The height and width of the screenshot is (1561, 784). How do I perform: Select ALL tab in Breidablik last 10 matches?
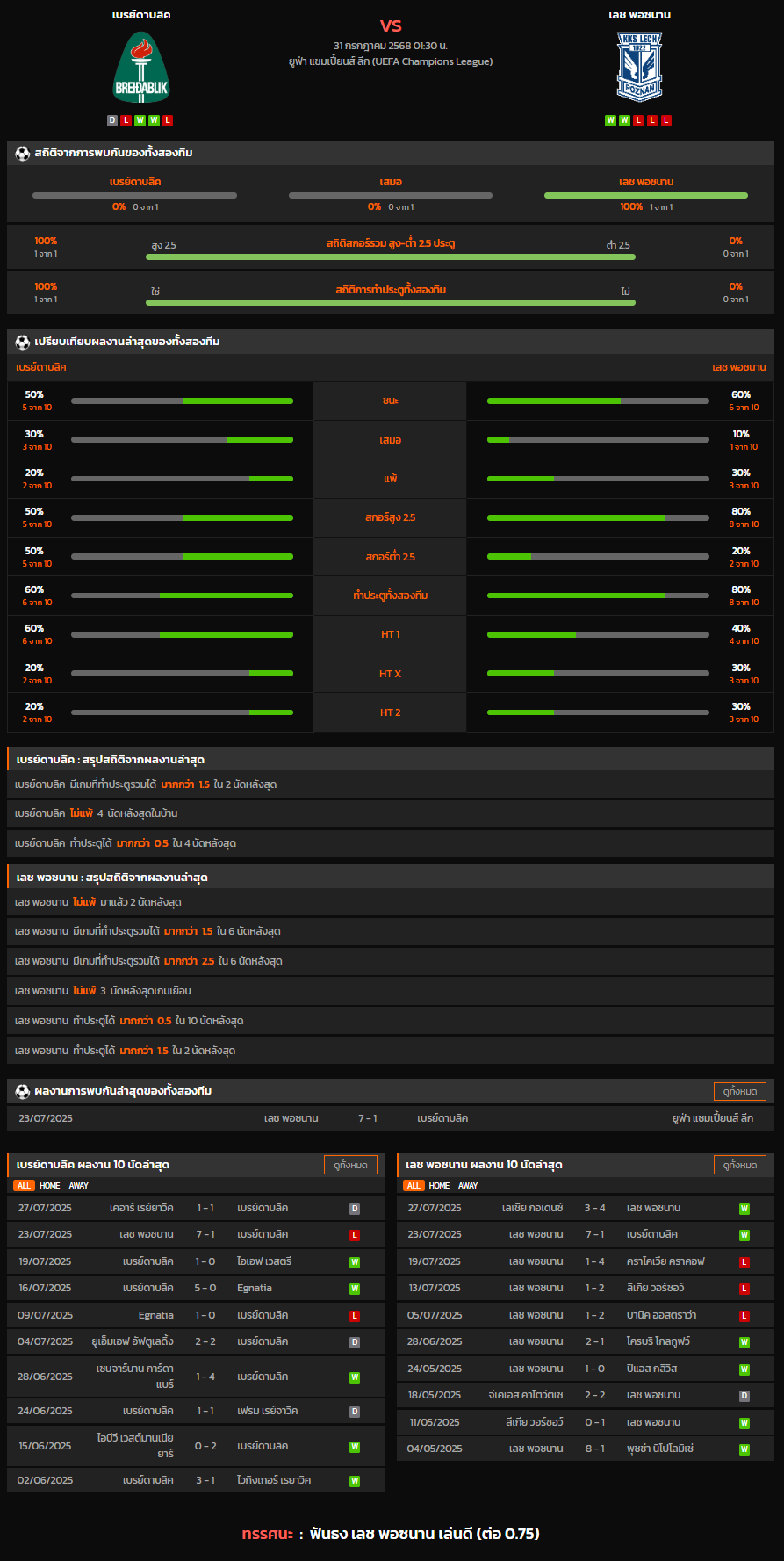click(x=24, y=1186)
